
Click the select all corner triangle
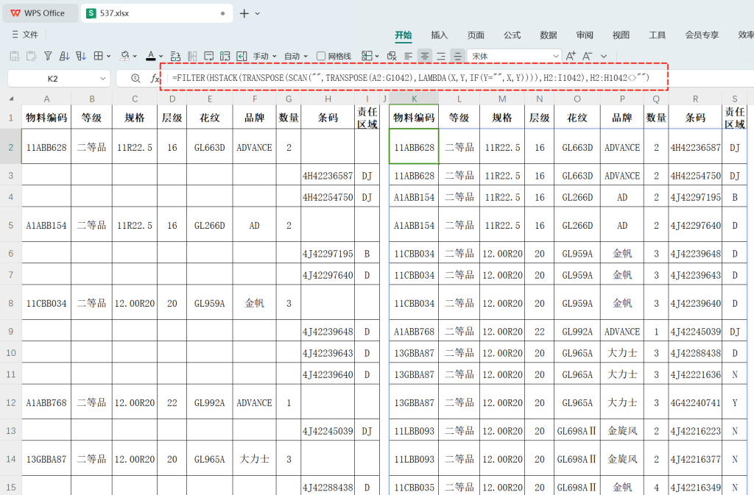click(x=12, y=99)
